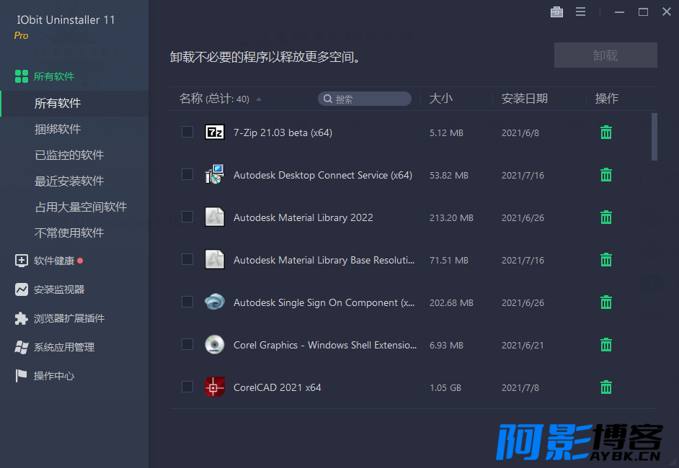Screen dimensions: 679x468
Task: Check the Corel Graphics Shell Extension checkbox
Action: click(x=187, y=344)
